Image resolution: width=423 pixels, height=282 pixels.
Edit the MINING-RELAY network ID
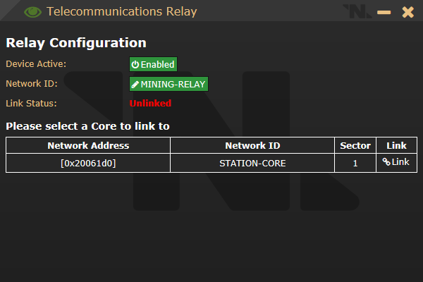(x=168, y=84)
